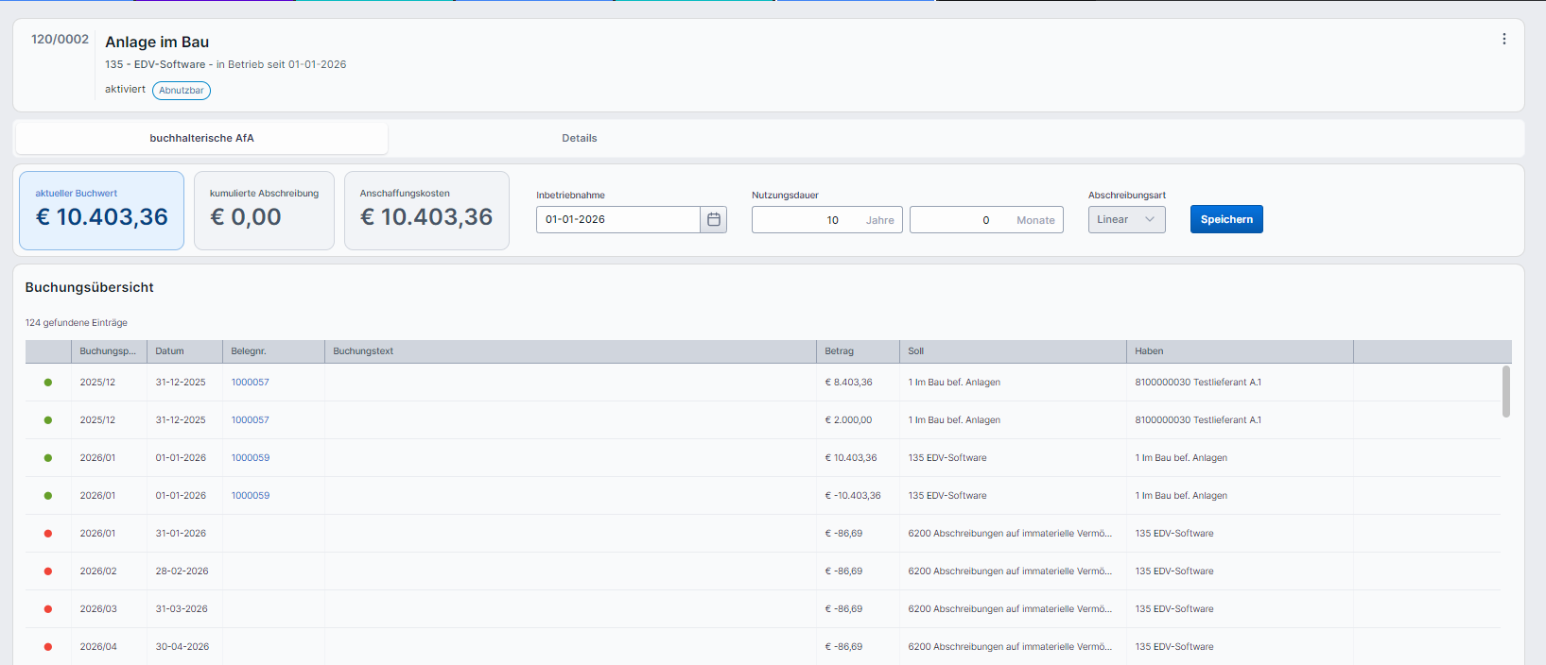Click the Inbetriebnahme date field
Image resolution: width=1546 pixels, height=665 pixels.
point(617,219)
